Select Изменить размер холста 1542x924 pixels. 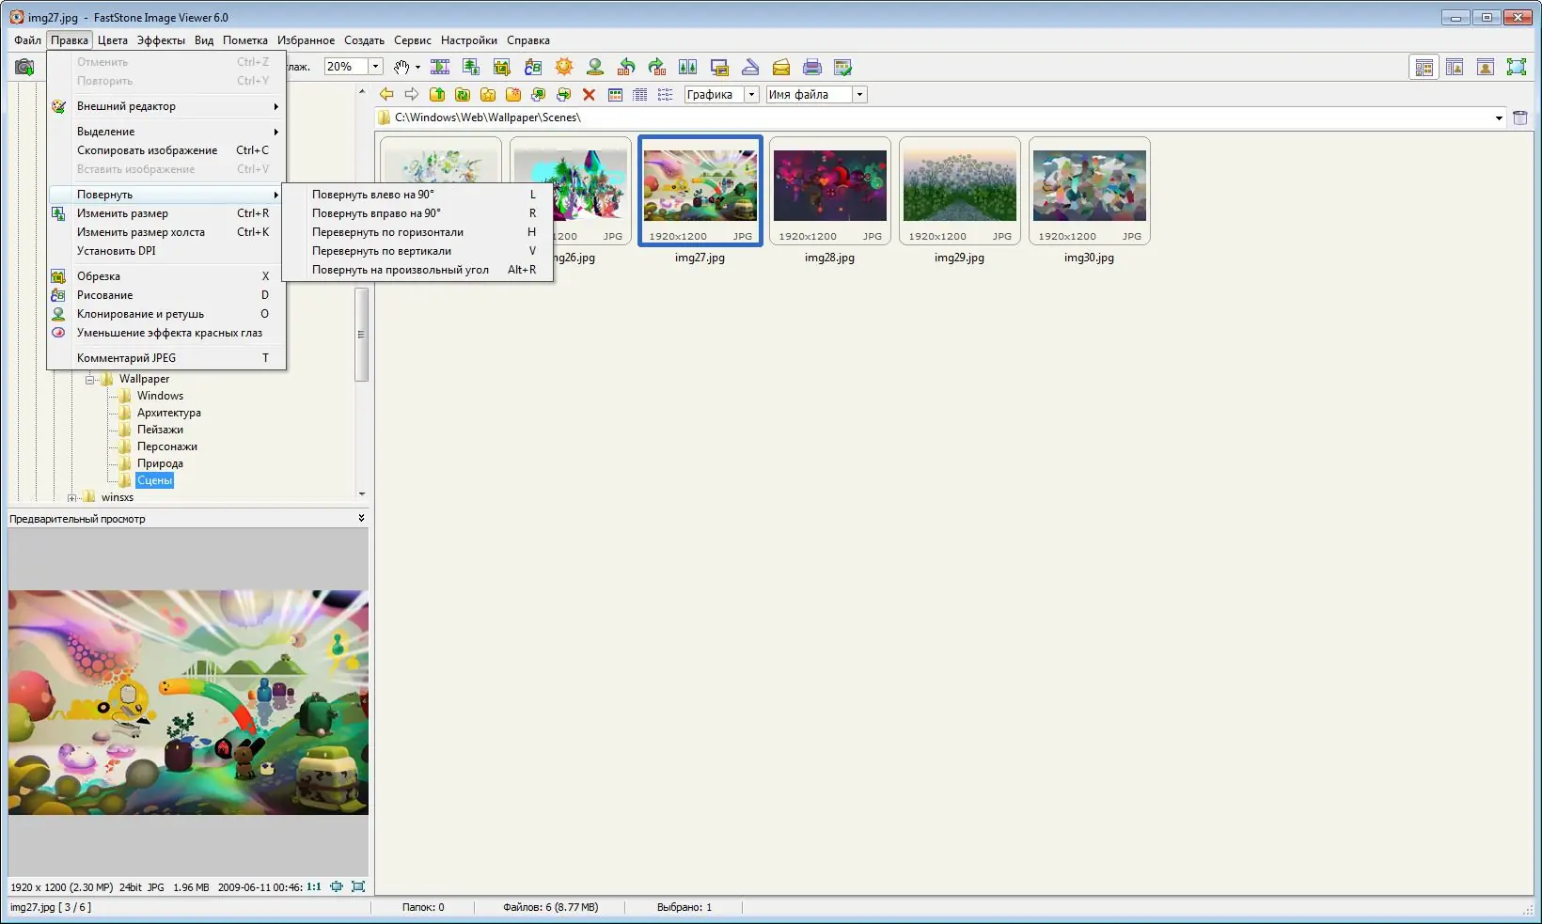[166, 232]
